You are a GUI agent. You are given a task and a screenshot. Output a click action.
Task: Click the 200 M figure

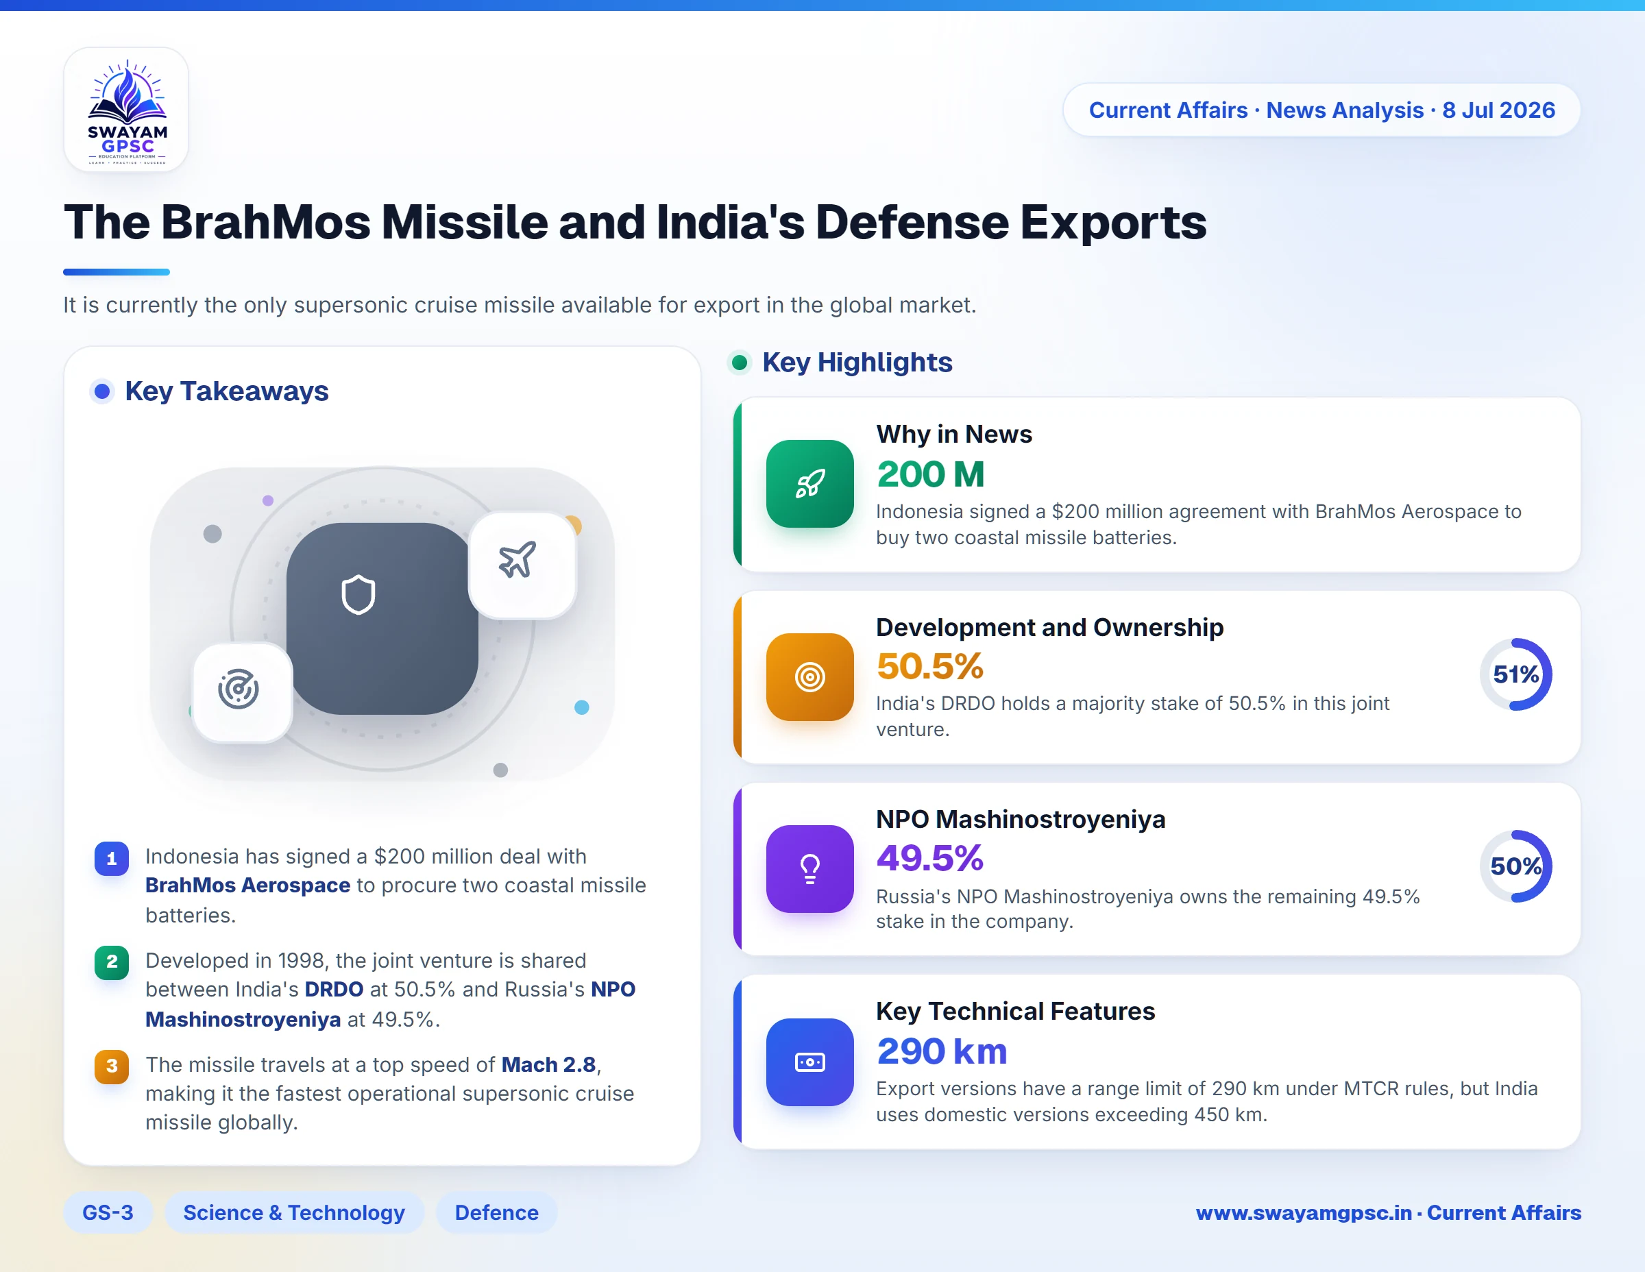[930, 474]
